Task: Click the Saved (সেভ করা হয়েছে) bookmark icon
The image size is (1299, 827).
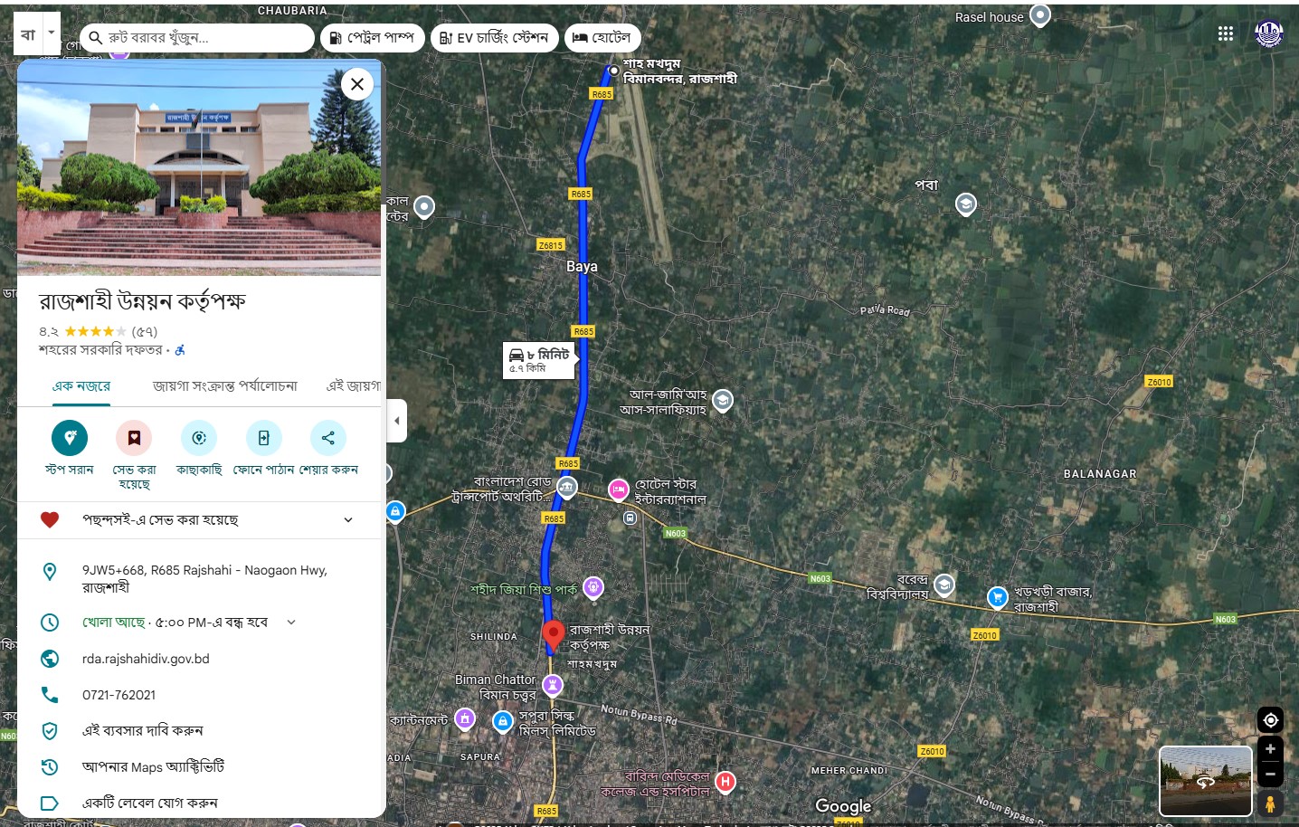Action: 134,438
